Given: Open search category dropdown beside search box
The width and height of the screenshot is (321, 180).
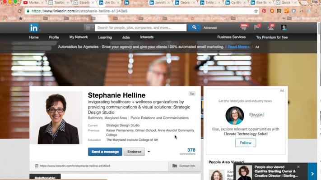Looking at the screenshot, I should [x=89, y=27].
